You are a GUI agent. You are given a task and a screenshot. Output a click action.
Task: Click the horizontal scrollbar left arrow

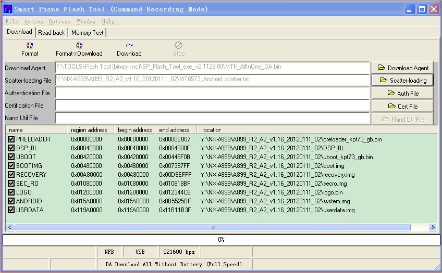tap(9, 227)
